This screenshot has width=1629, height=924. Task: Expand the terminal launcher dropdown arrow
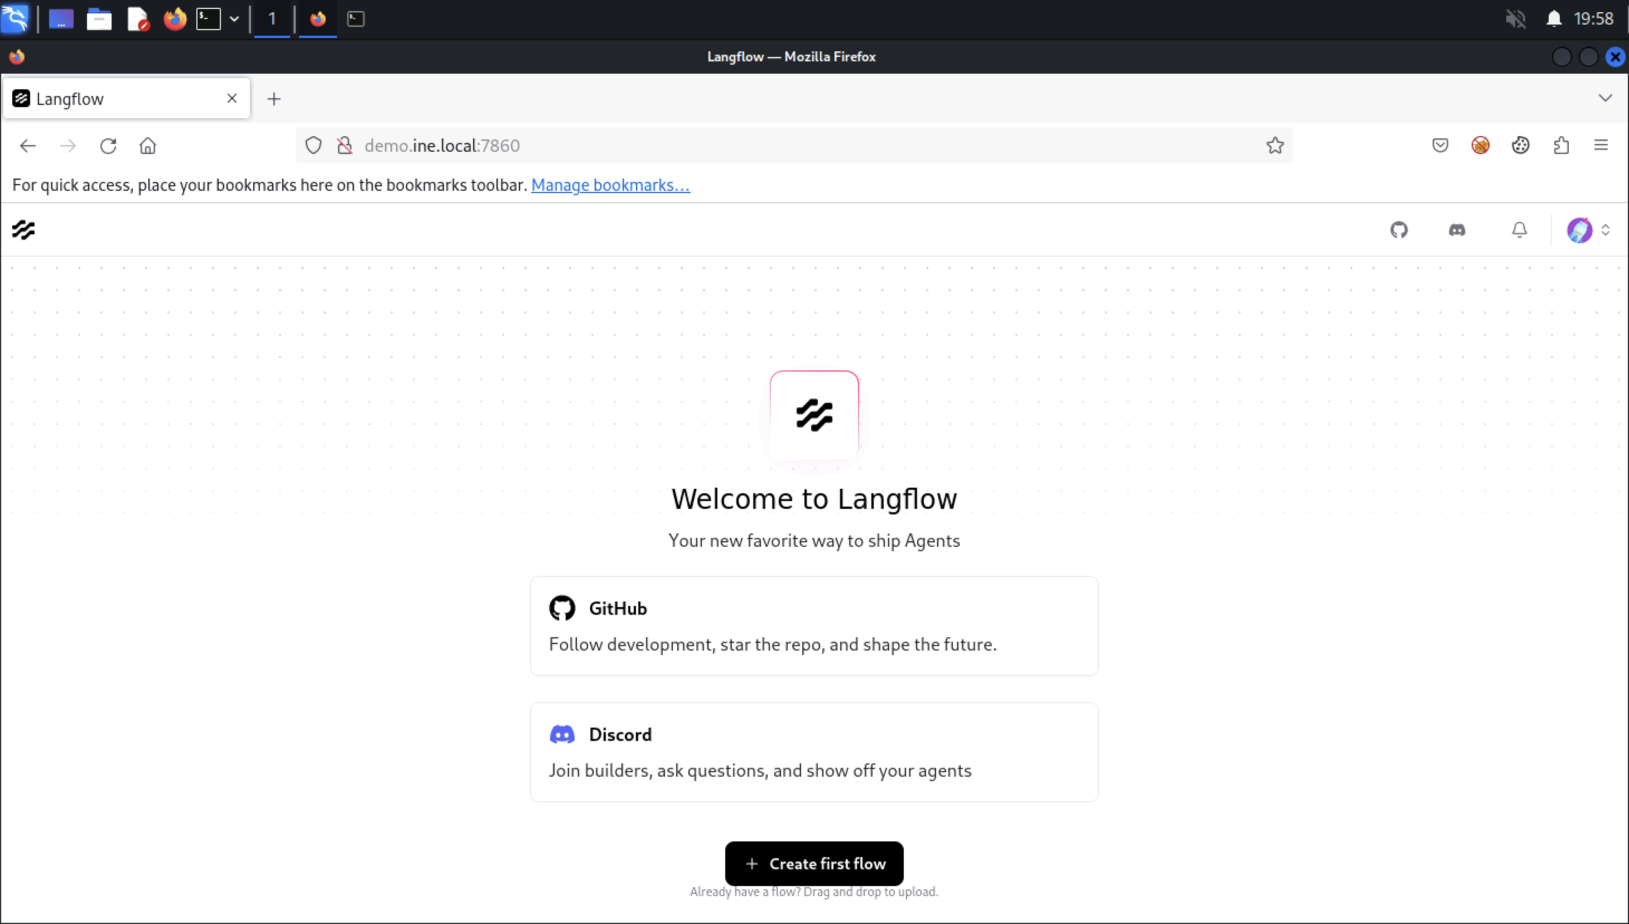(234, 19)
